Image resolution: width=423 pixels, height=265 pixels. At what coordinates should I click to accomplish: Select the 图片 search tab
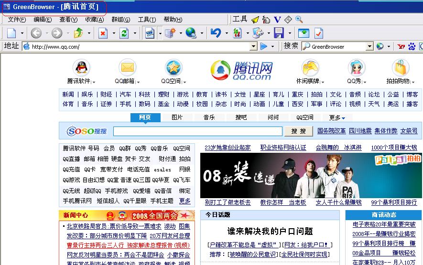click(177, 117)
